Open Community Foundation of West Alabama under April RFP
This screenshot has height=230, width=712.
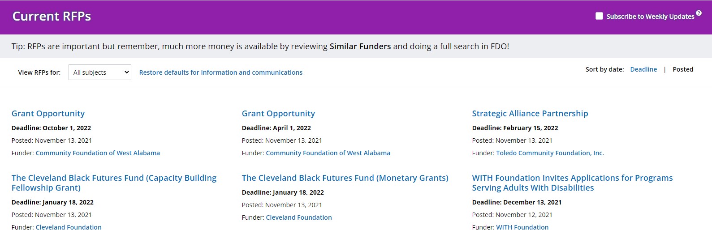coord(328,153)
